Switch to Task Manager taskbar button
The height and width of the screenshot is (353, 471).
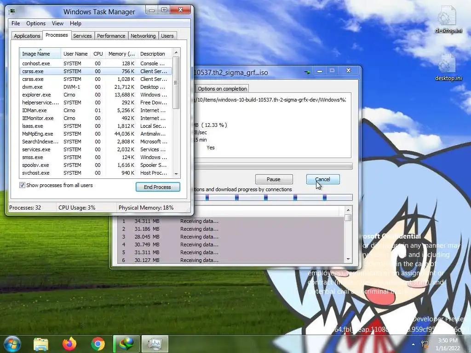point(155,344)
